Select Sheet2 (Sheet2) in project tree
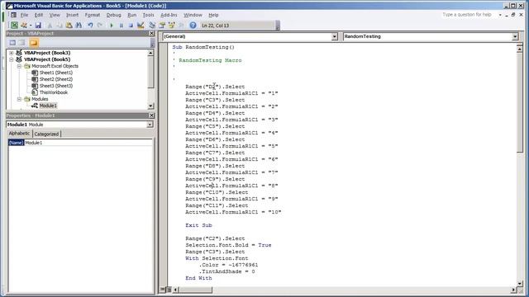The image size is (529, 297). 56,79
